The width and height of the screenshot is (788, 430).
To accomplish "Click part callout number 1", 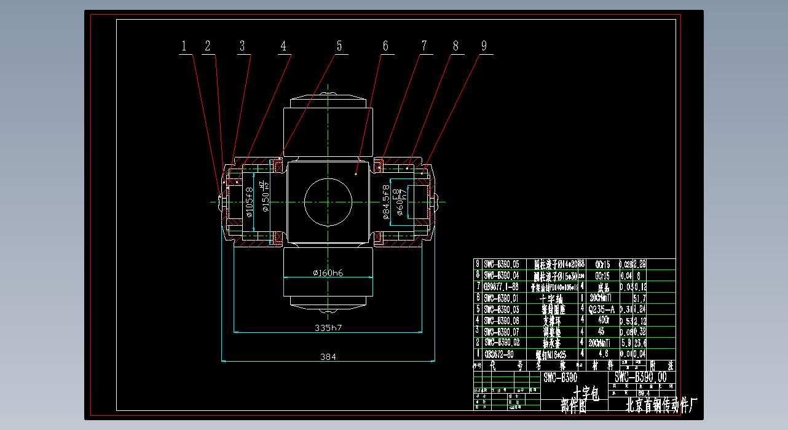I will click(x=183, y=46).
